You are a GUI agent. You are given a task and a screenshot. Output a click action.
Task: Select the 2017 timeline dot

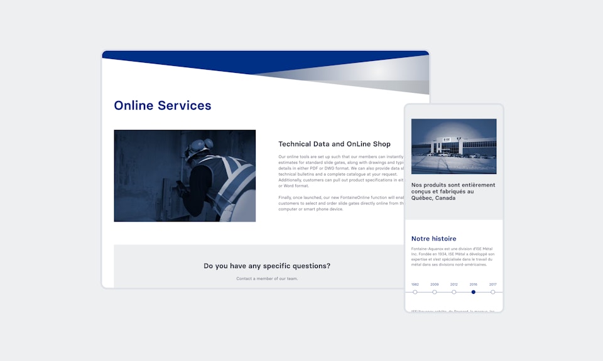pyautogui.click(x=493, y=292)
